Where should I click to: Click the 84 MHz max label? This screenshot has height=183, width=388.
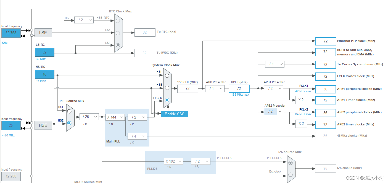tap(303, 114)
